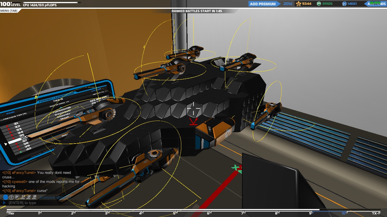The width and height of the screenshot is (387, 217).
Task: Click tier marker 4 on tier bar
Action: (x=141, y=213)
